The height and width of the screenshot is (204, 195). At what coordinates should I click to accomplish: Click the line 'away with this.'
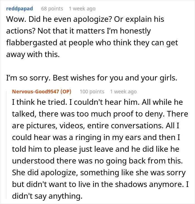(x=33, y=54)
